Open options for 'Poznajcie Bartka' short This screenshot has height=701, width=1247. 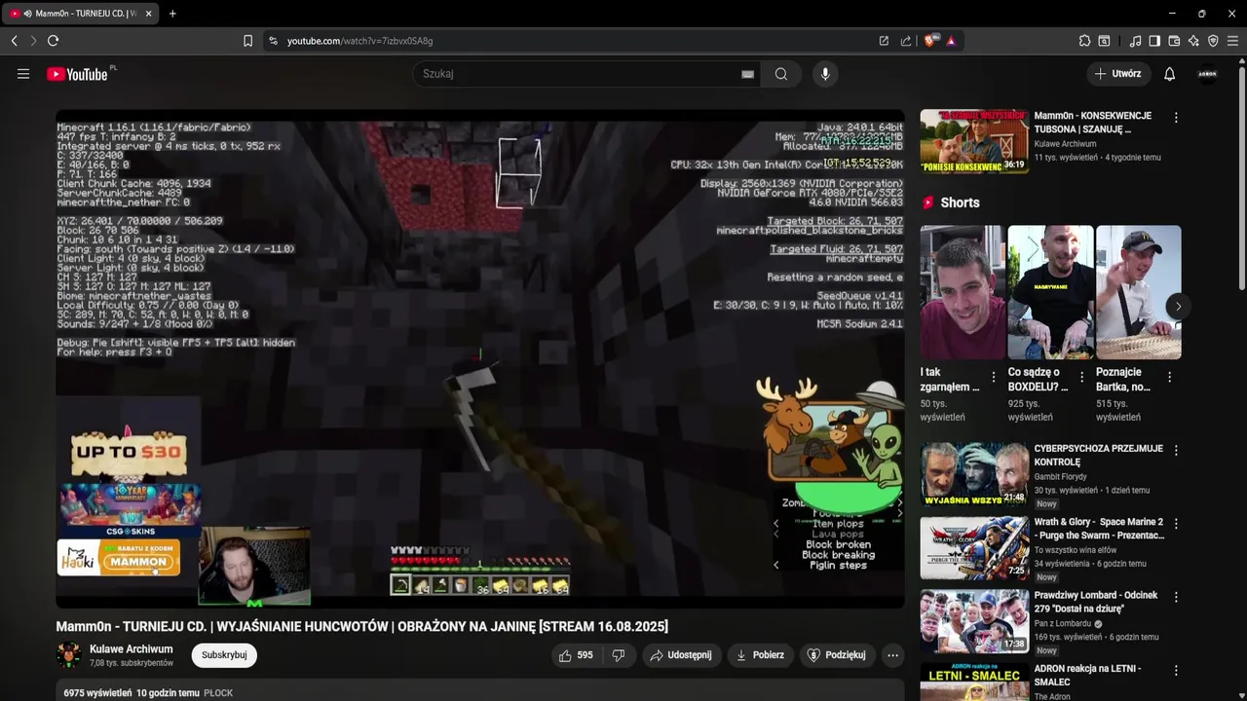pos(1169,377)
